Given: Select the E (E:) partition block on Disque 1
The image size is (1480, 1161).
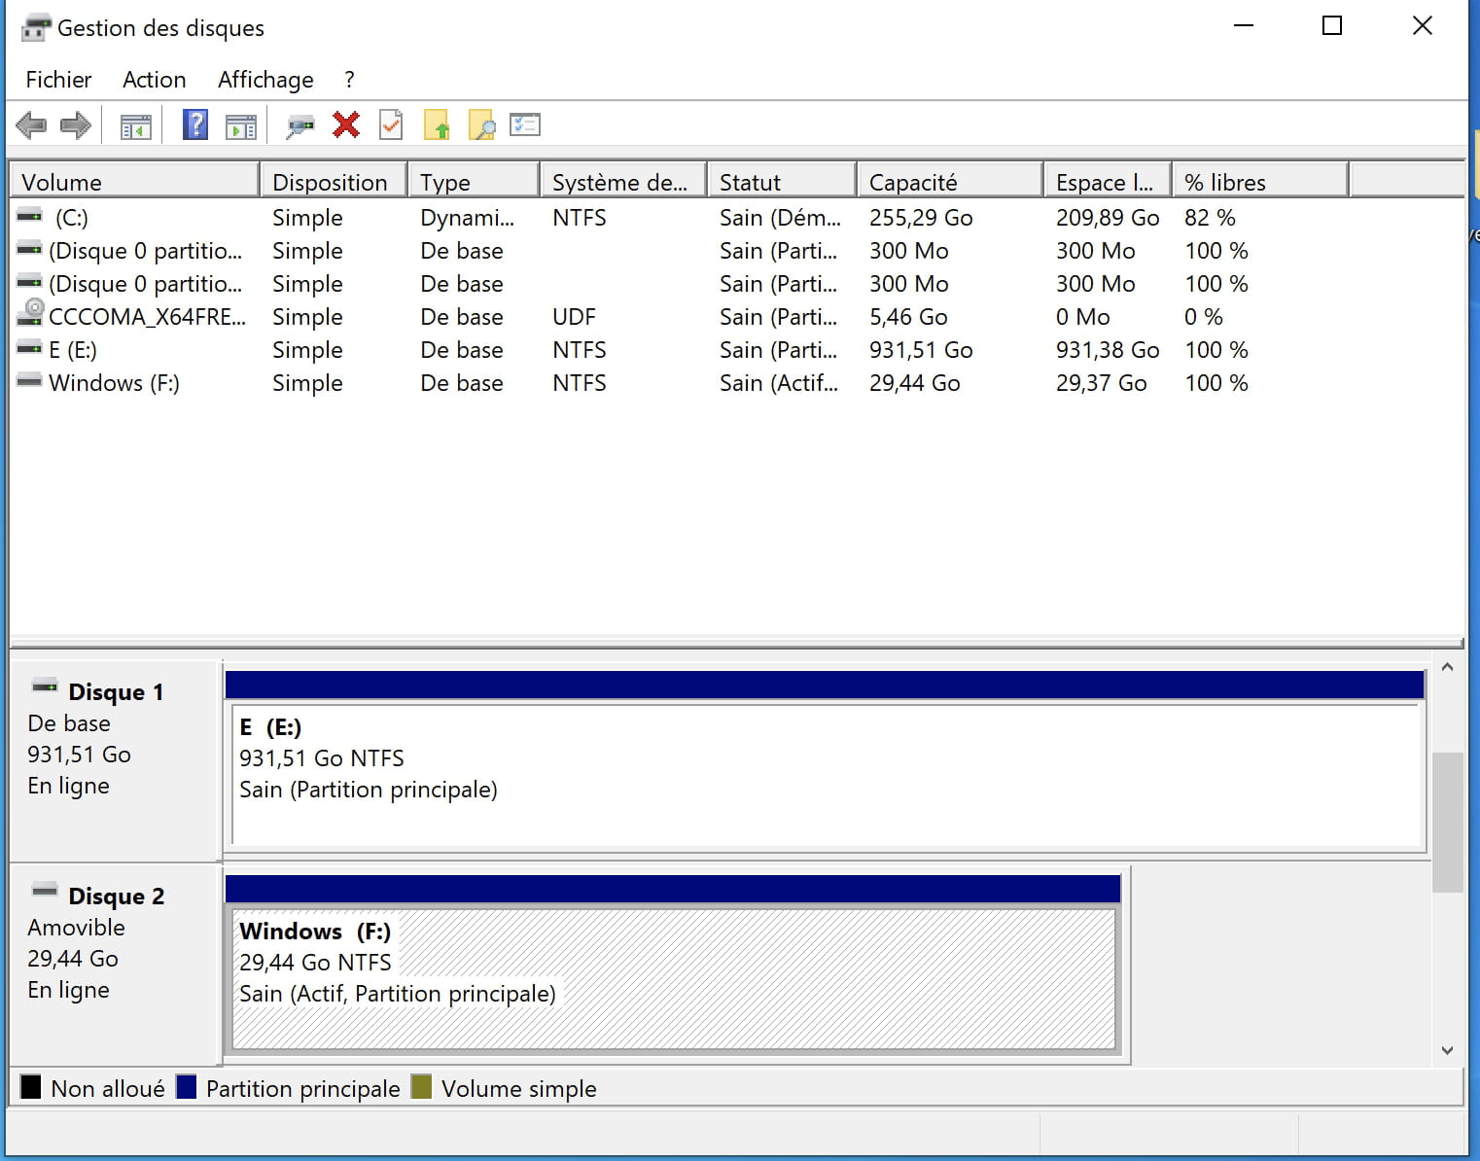Looking at the screenshot, I should [x=827, y=774].
